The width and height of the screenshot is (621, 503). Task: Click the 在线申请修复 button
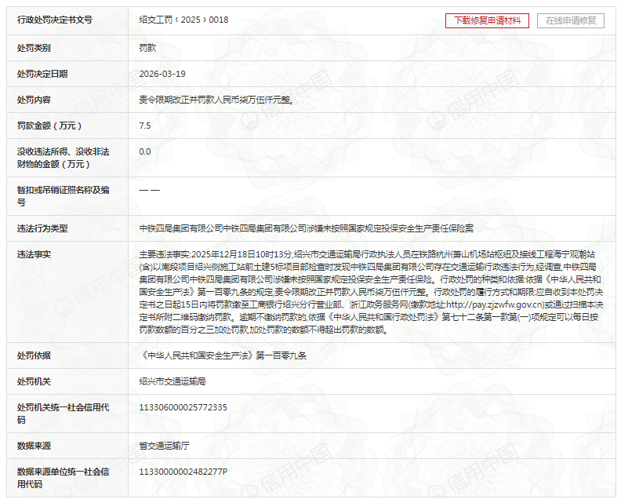[570, 20]
